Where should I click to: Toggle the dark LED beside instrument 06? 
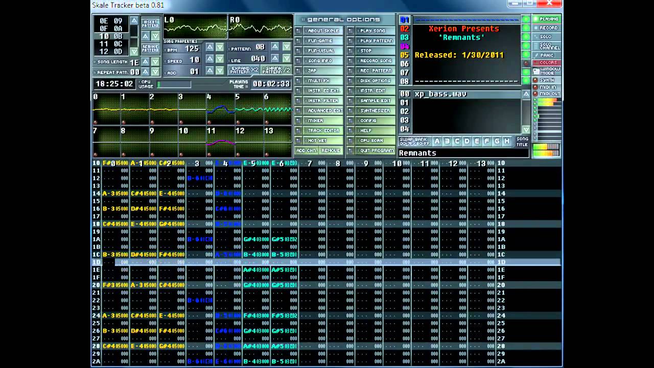click(x=525, y=63)
